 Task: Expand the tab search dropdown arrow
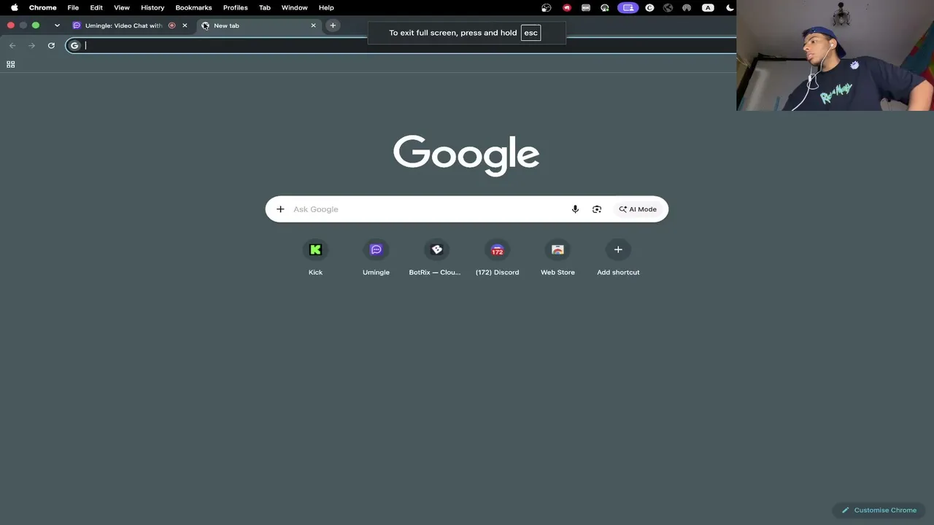pos(57,26)
